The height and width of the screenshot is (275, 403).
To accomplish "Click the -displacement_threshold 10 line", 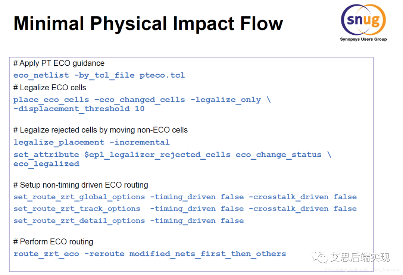I will 79,109.
